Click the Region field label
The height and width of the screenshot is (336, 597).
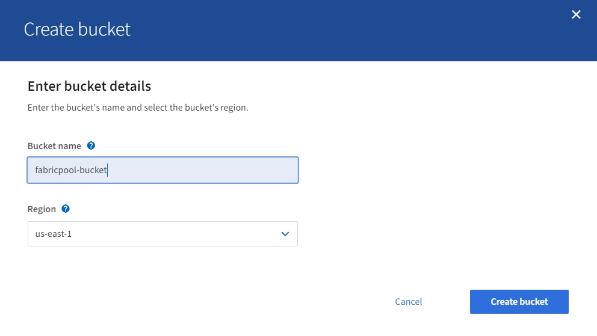tap(42, 209)
